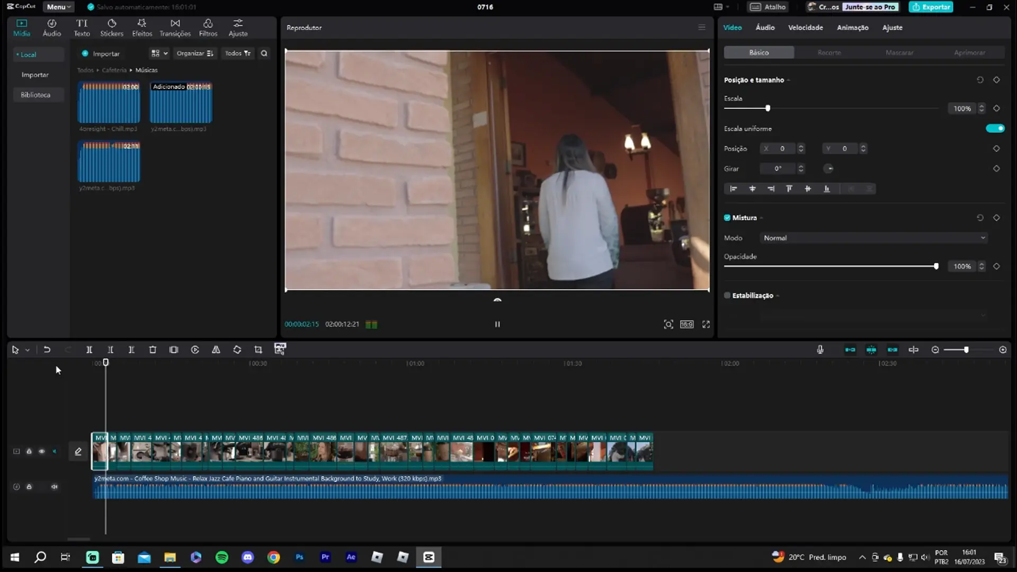
Task: Disable the Escala uniforme toggle
Action: point(995,128)
